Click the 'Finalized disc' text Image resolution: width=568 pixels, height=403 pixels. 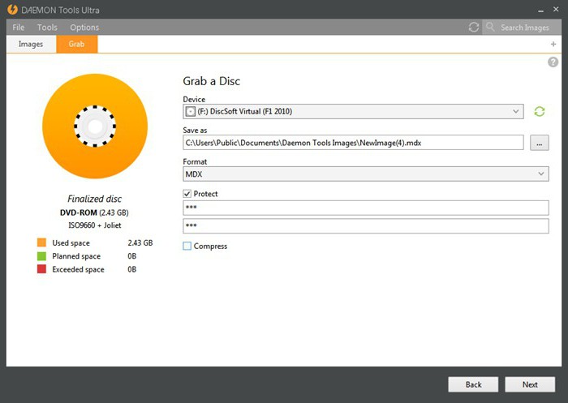(95, 199)
